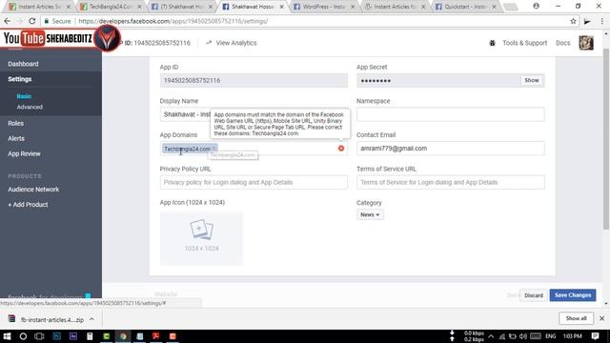Click the bug report icon
This screenshot has height=343, width=610.
492,43
